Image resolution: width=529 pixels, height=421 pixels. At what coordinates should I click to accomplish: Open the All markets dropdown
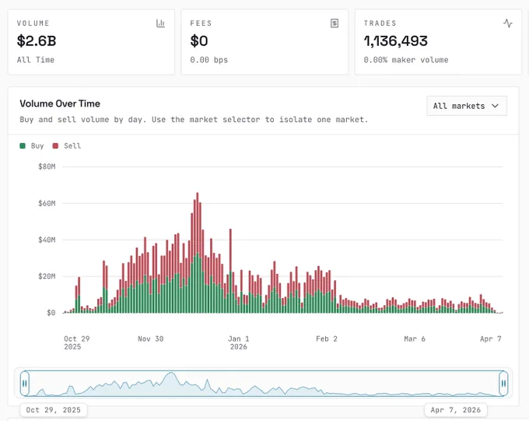pos(467,106)
